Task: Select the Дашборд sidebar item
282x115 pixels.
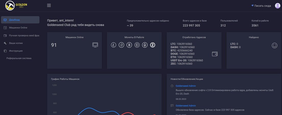Action: 20,20
